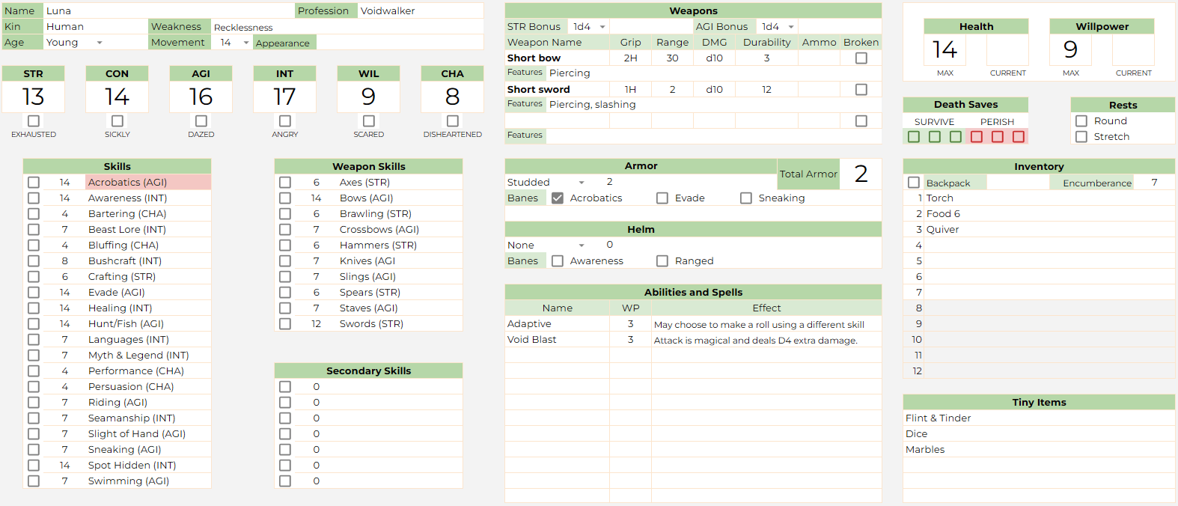
Task: Select Short sword durability value 12
Action: tap(766, 89)
